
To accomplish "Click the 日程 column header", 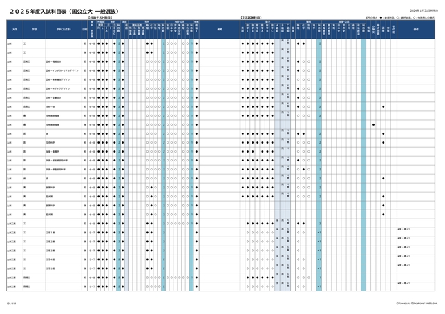I will click(x=84, y=30).
